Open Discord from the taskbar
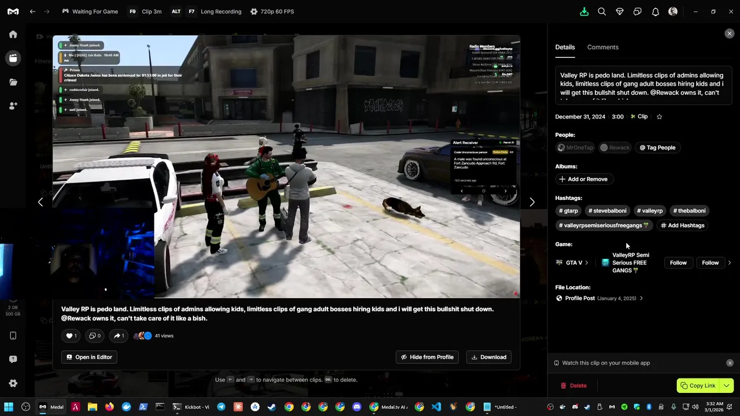 coord(357,407)
